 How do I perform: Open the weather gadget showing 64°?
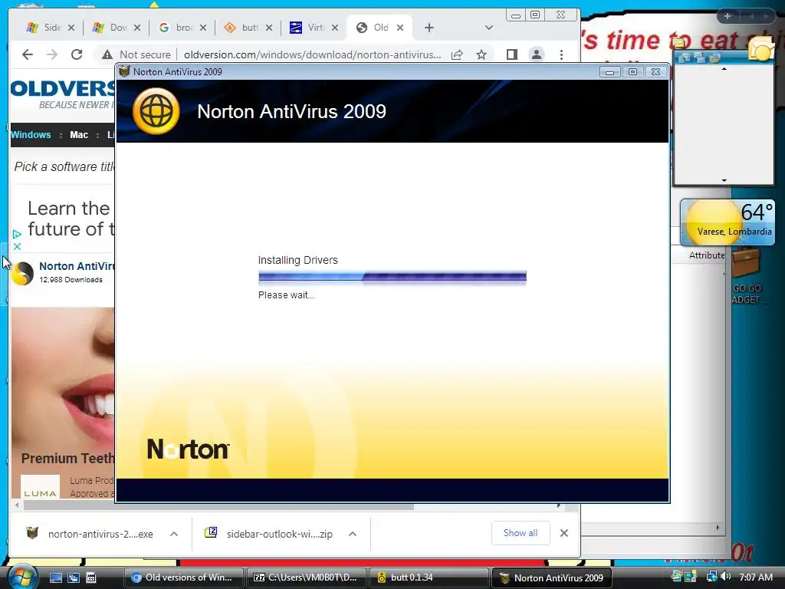point(728,222)
